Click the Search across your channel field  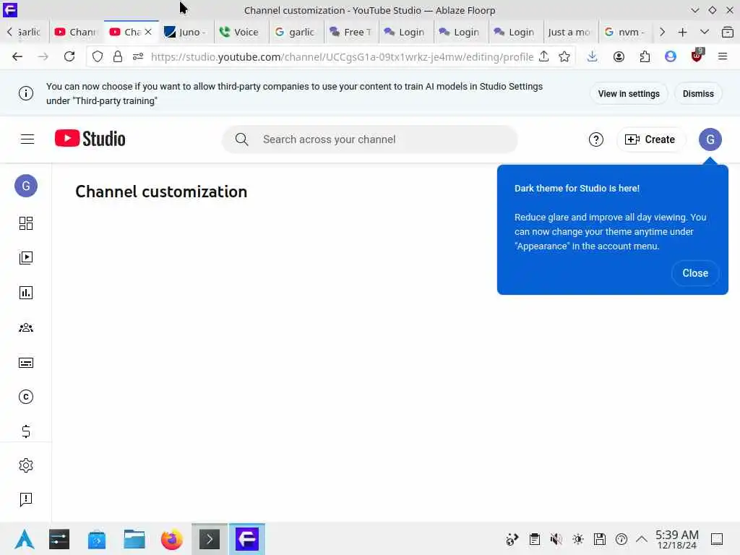(x=369, y=139)
